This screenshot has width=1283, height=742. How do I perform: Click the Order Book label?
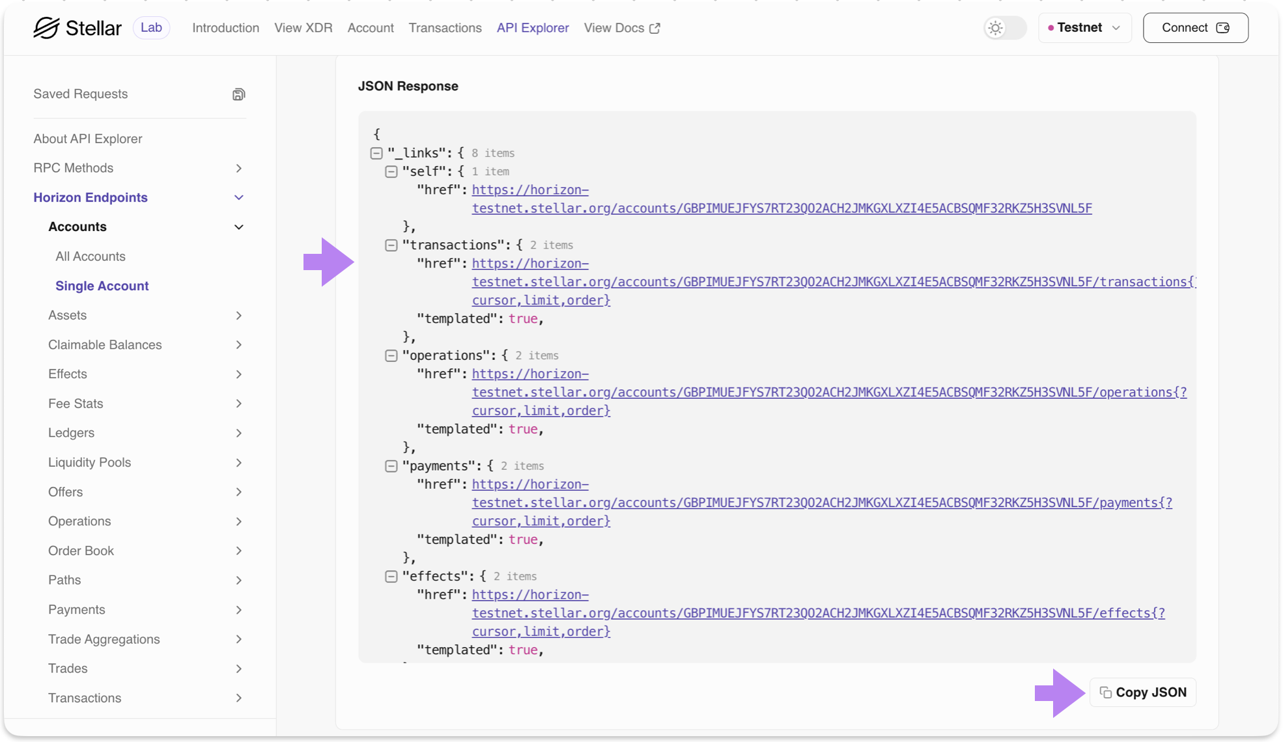click(x=81, y=551)
